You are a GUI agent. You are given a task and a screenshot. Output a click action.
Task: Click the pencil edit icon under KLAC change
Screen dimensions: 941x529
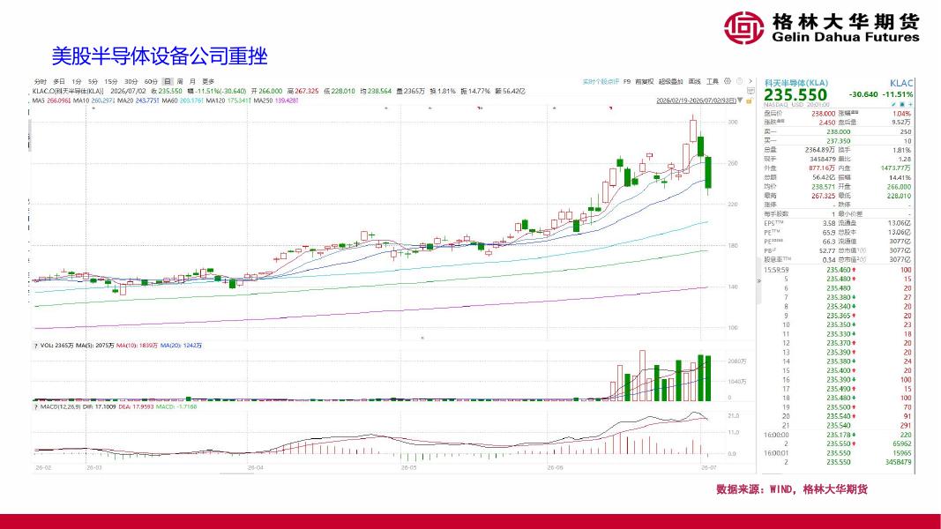click(x=893, y=104)
